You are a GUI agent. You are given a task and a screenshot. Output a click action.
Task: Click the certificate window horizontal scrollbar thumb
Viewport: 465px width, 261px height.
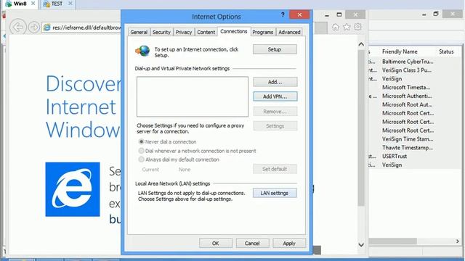click(x=392, y=241)
